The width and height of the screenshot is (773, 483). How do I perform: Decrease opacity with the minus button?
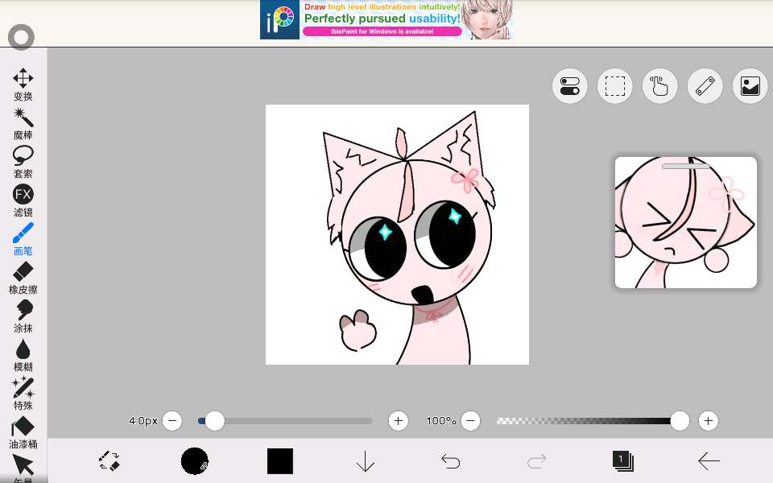(x=471, y=421)
